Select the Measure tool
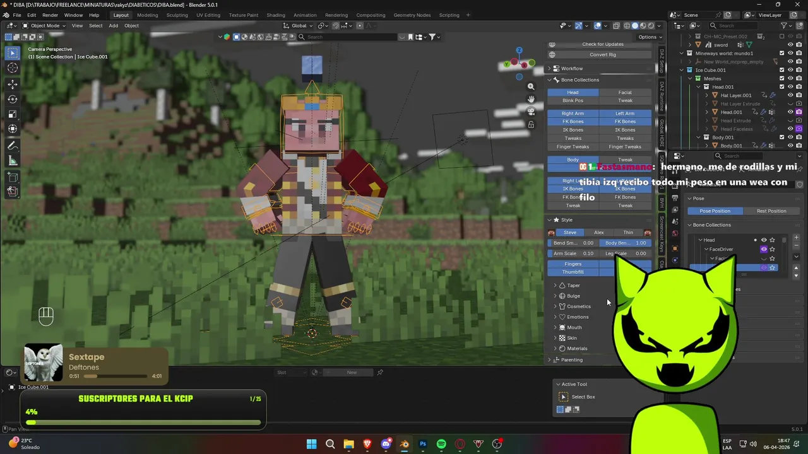The image size is (808, 454). pos(13,161)
